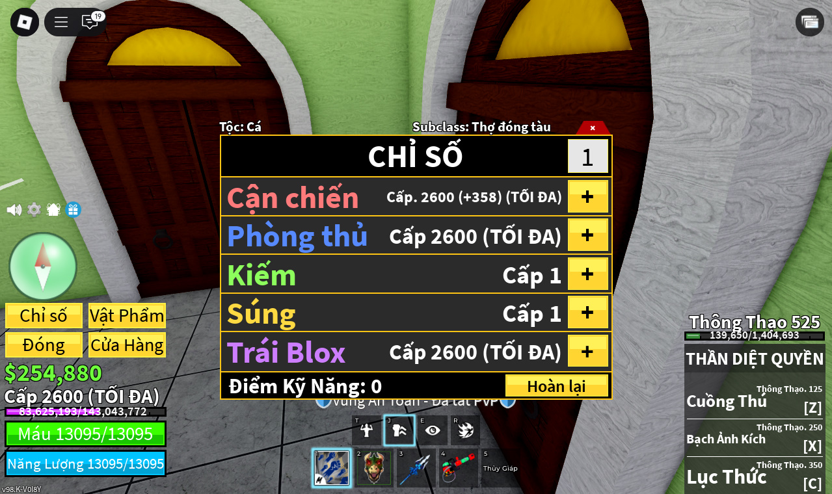Close the Chỉ Số stats panel
The width and height of the screenshot is (832, 494).
[x=593, y=127]
